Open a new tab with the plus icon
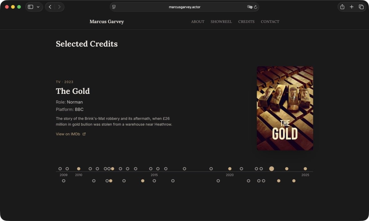 coord(351,7)
